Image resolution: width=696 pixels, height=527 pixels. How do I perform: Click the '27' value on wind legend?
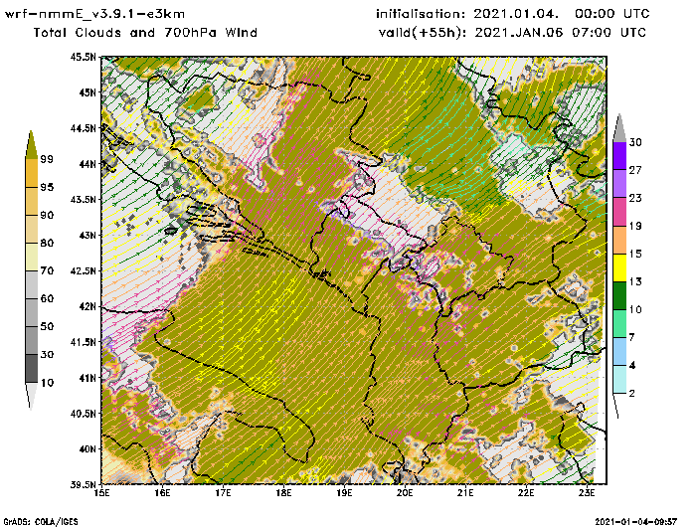(x=635, y=170)
